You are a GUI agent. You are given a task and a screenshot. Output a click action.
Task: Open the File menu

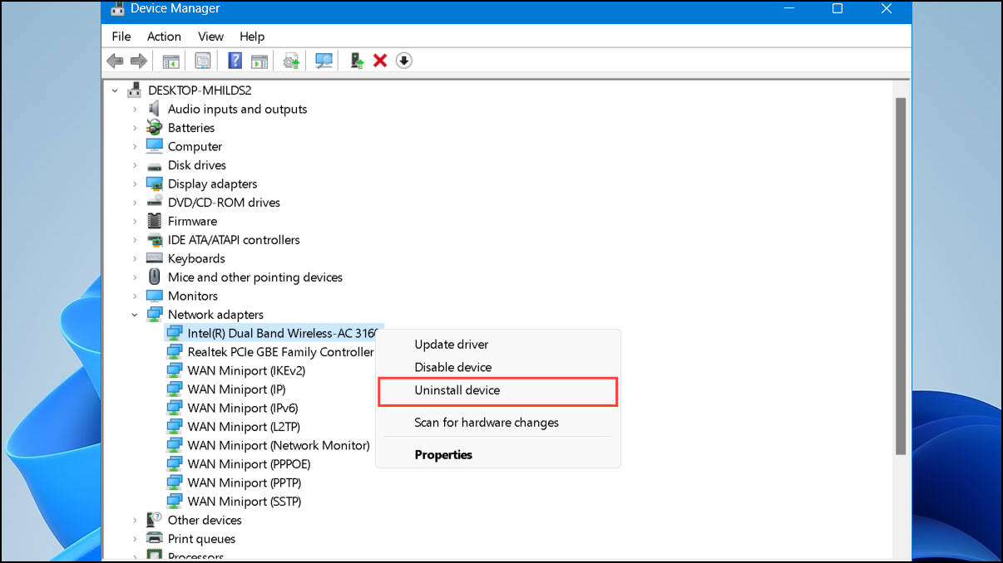(x=121, y=37)
